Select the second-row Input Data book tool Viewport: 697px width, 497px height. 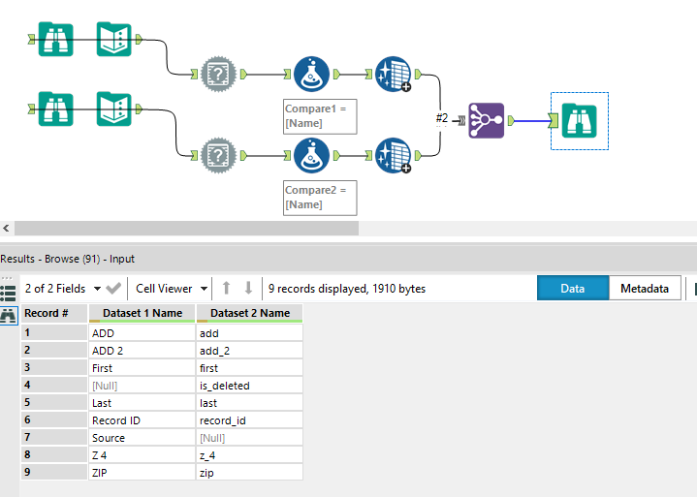click(113, 109)
